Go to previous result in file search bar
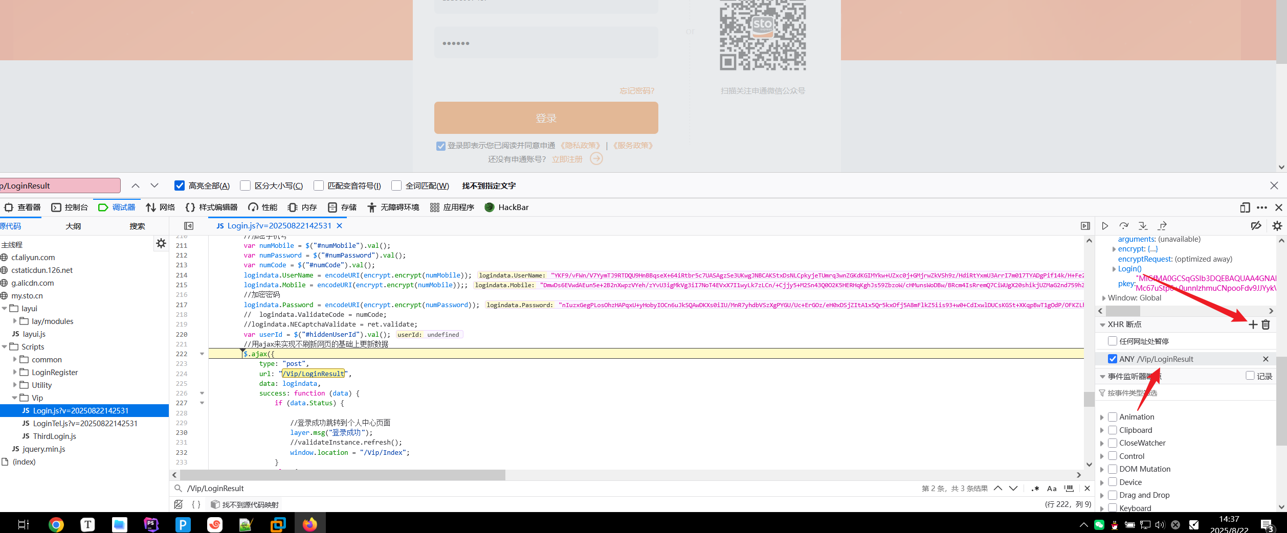 pos(998,489)
